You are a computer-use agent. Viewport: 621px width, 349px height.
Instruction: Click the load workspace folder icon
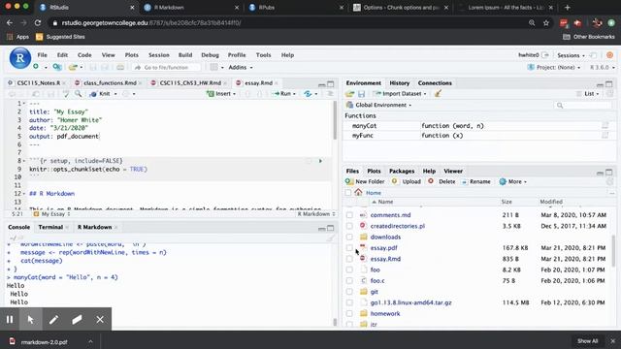349,94
